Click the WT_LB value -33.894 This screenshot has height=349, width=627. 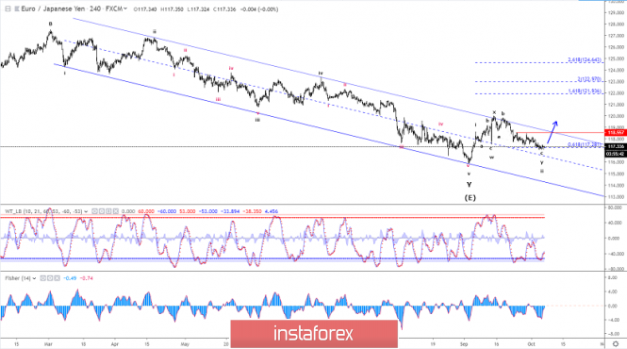(x=229, y=211)
